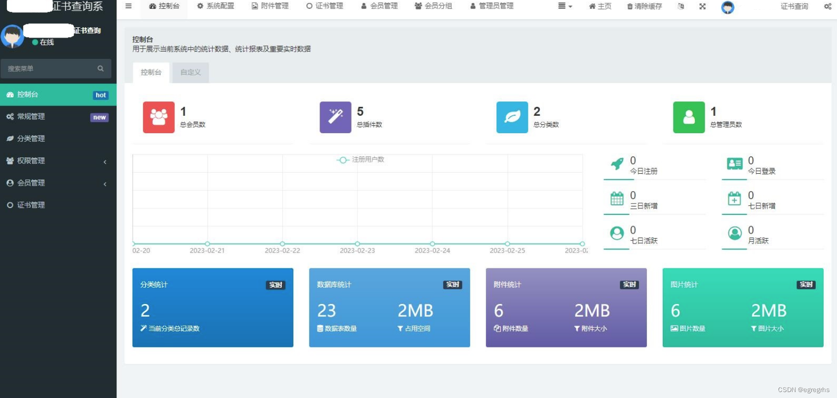Click the sidebar profile avatar

[12, 37]
